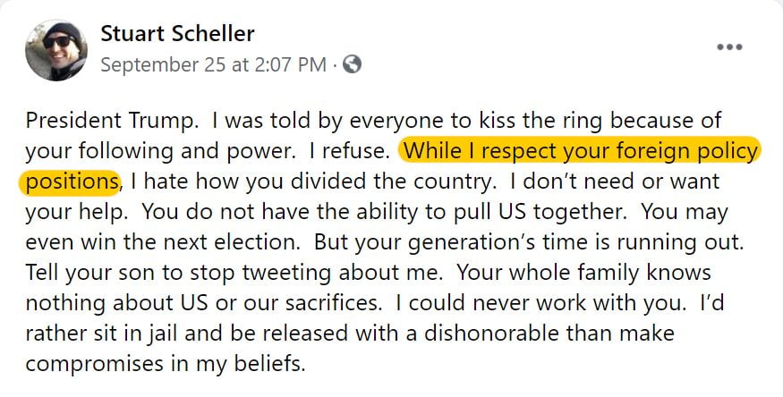
Task: Click the closing words "compromises in my beliefs."
Action: pyautogui.click(x=166, y=365)
